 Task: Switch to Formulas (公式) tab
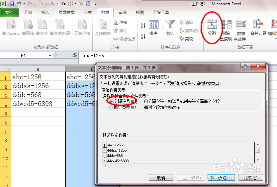(x=88, y=13)
